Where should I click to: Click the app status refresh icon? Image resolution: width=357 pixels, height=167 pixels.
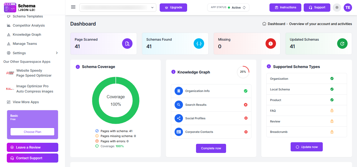(244, 8)
